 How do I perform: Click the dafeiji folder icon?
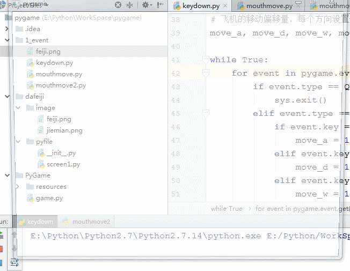[19, 96]
